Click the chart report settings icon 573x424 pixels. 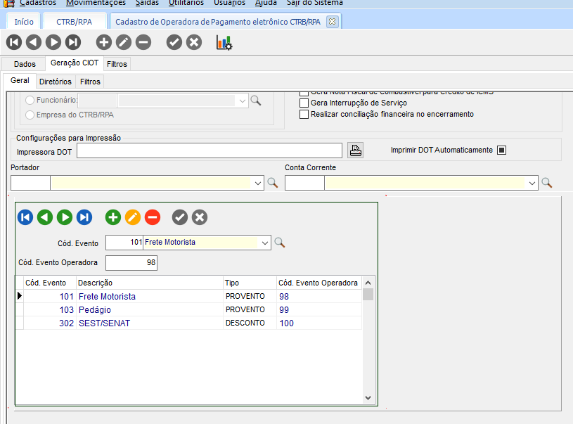click(224, 43)
